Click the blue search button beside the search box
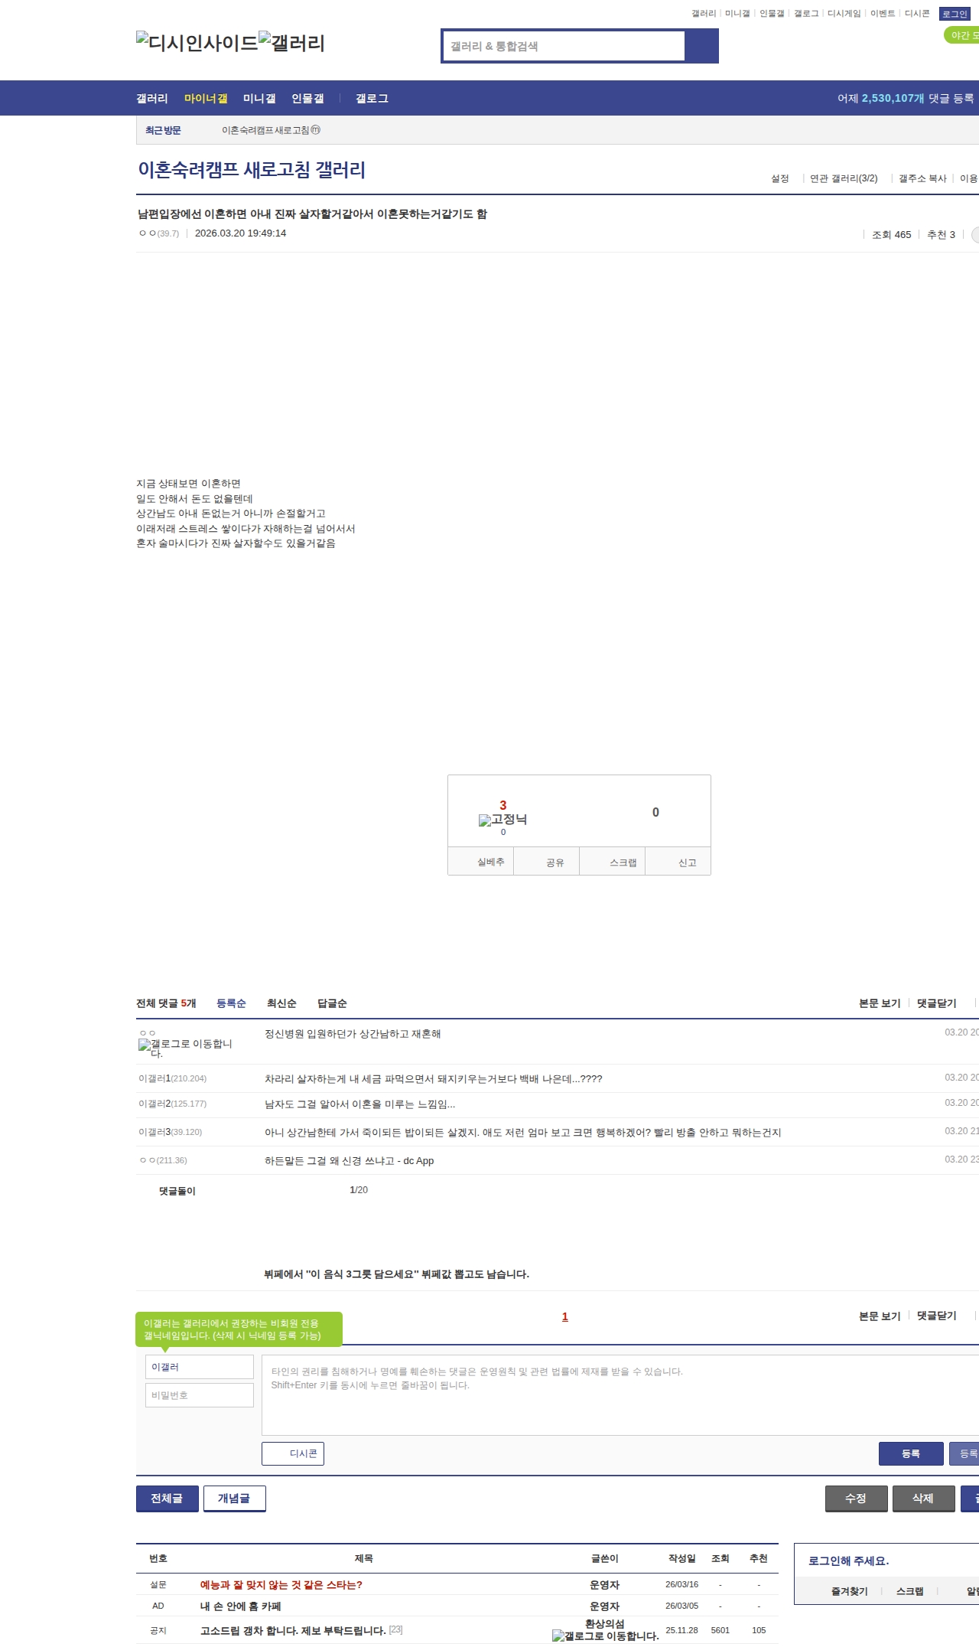979x1647 pixels. coord(702,46)
